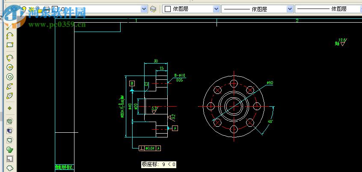This screenshot has height=172, width=362.
Task: Click the '8-φ10' hole annotation text
Action: (180, 75)
